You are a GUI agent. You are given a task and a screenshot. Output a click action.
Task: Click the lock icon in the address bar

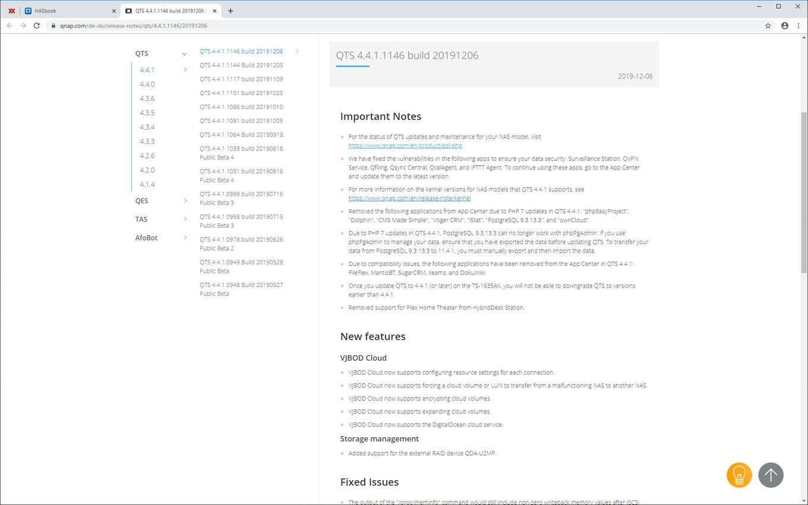click(53, 26)
